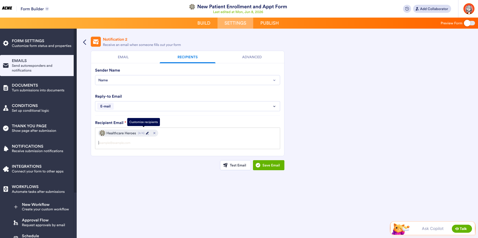Open the Form Builder dropdown
This screenshot has width=478, height=238.
[35, 9]
